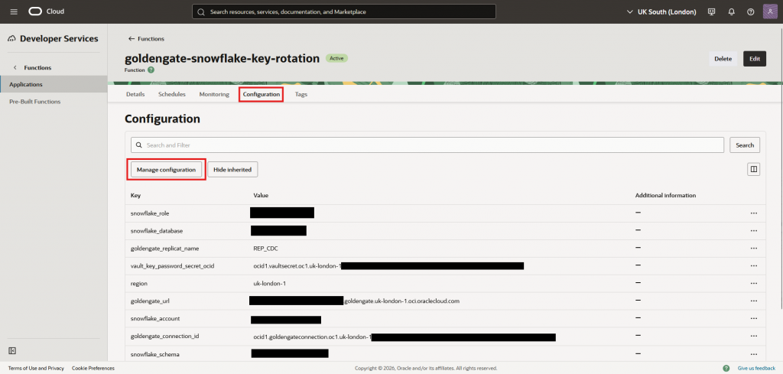Click Manage configuration button
783x374 pixels.
click(166, 170)
